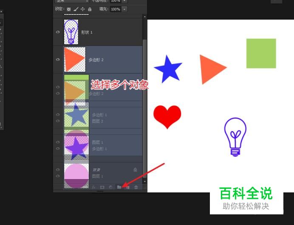
Task: Open the fx layer style menu
Action: (93, 187)
